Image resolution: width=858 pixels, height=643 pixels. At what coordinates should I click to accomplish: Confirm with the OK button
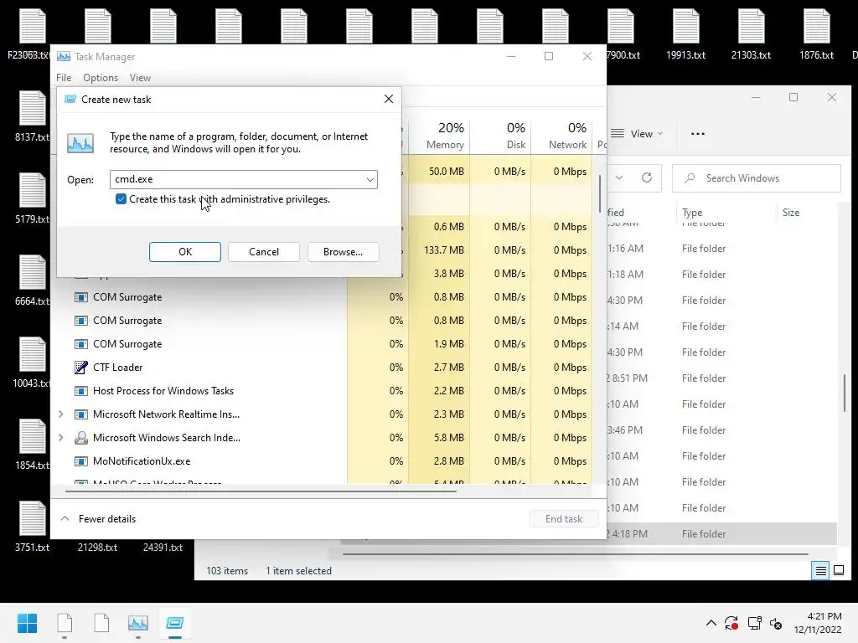[x=185, y=251]
